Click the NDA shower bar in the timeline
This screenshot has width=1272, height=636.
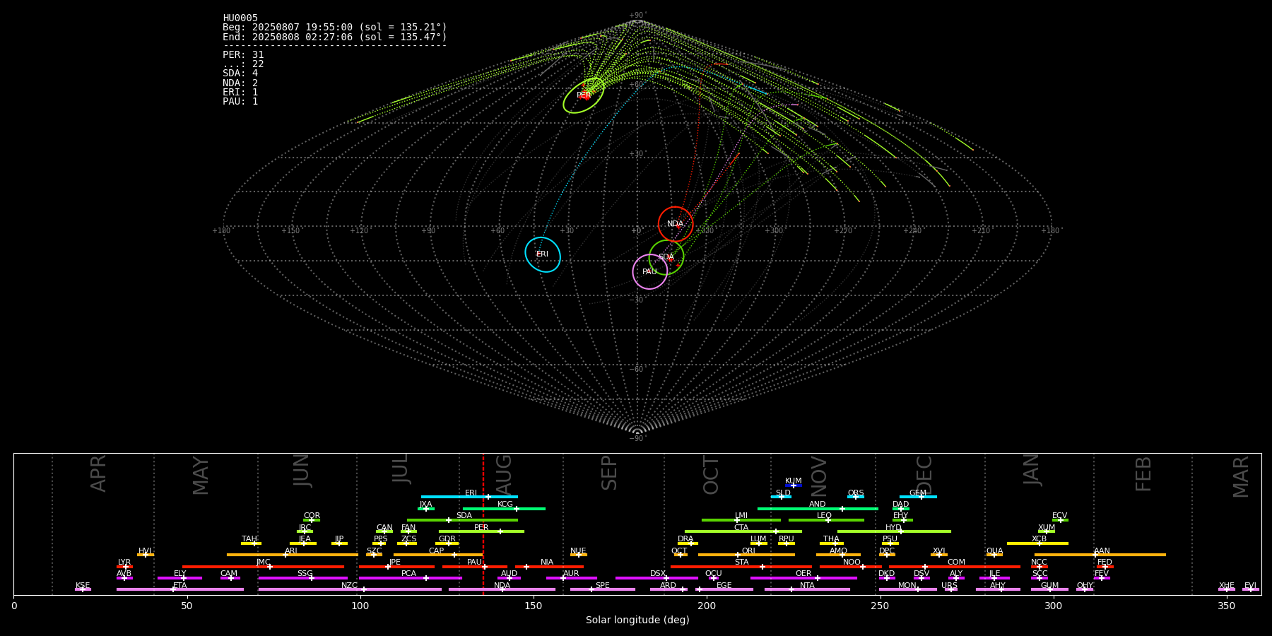click(x=502, y=589)
